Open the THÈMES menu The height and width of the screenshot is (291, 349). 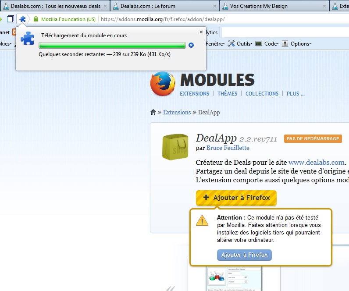coord(227,94)
